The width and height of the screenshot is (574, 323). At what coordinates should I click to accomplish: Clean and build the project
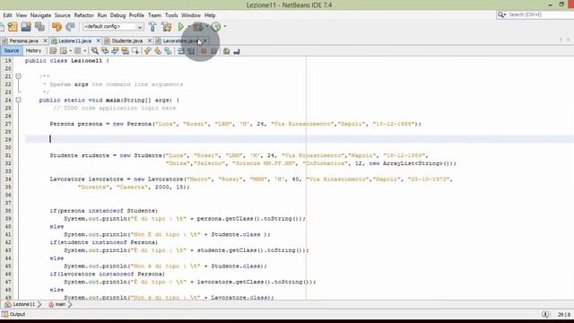[167, 27]
